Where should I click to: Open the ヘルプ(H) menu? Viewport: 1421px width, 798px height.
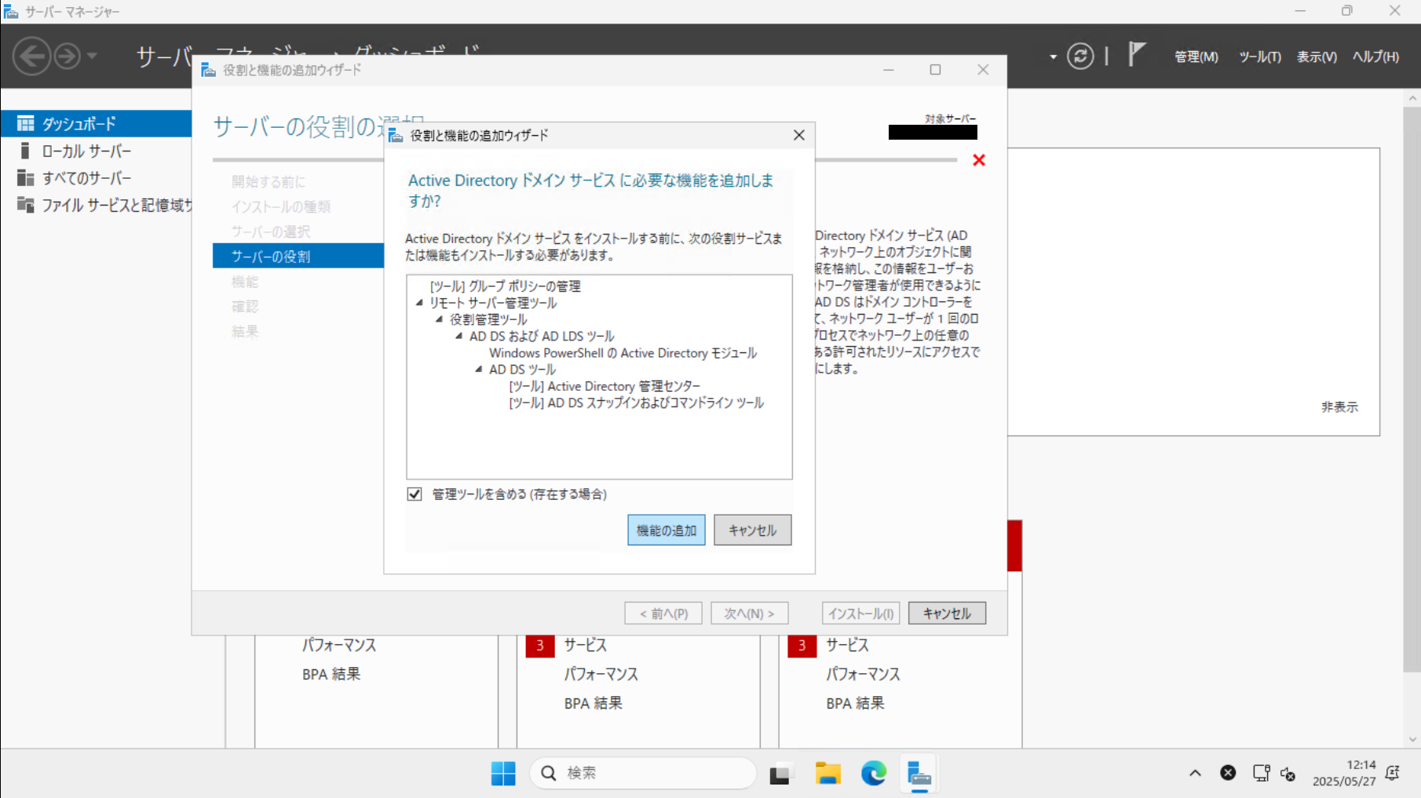click(1375, 56)
